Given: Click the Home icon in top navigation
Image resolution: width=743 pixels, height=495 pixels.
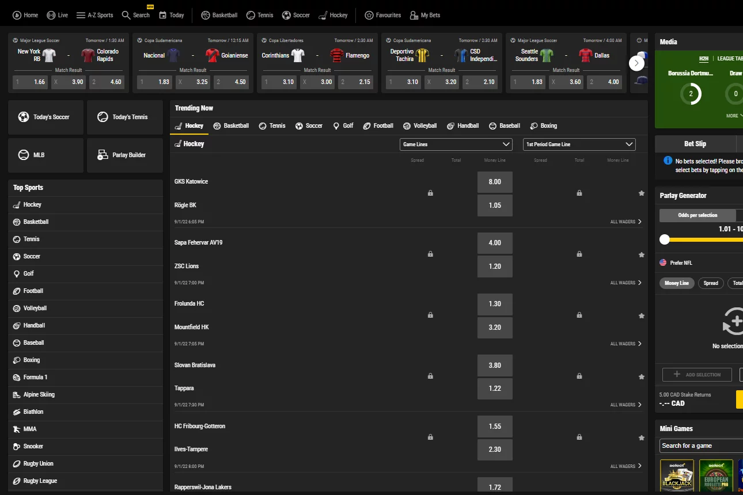Looking at the screenshot, I should [17, 15].
